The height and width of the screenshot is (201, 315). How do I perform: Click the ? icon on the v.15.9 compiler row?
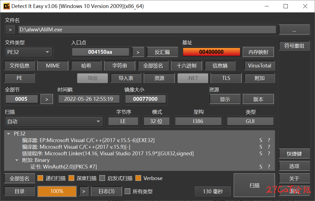pos(269,147)
